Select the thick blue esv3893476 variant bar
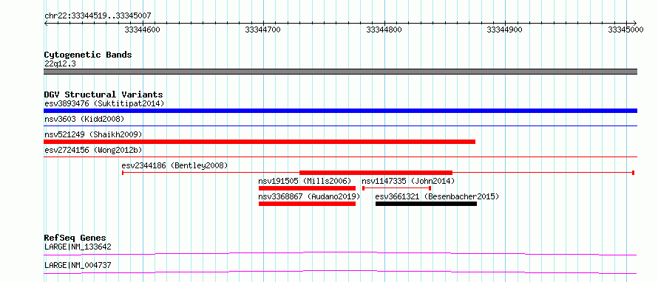The width and height of the screenshot is (658, 282). (x=340, y=111)
